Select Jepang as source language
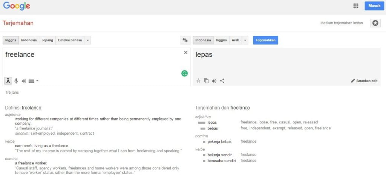The width and height of the screenshot is (386, 178). pyautogui.click(x=47, y=40)
